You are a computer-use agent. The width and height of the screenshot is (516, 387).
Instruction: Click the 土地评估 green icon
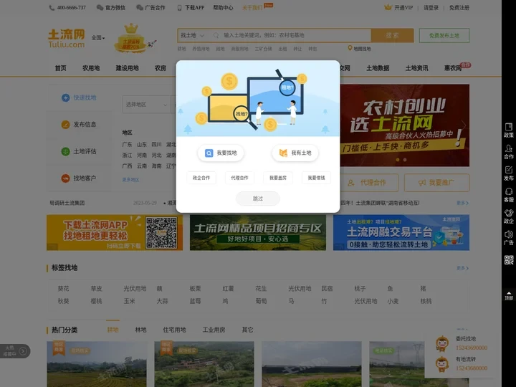coord(65,151)
